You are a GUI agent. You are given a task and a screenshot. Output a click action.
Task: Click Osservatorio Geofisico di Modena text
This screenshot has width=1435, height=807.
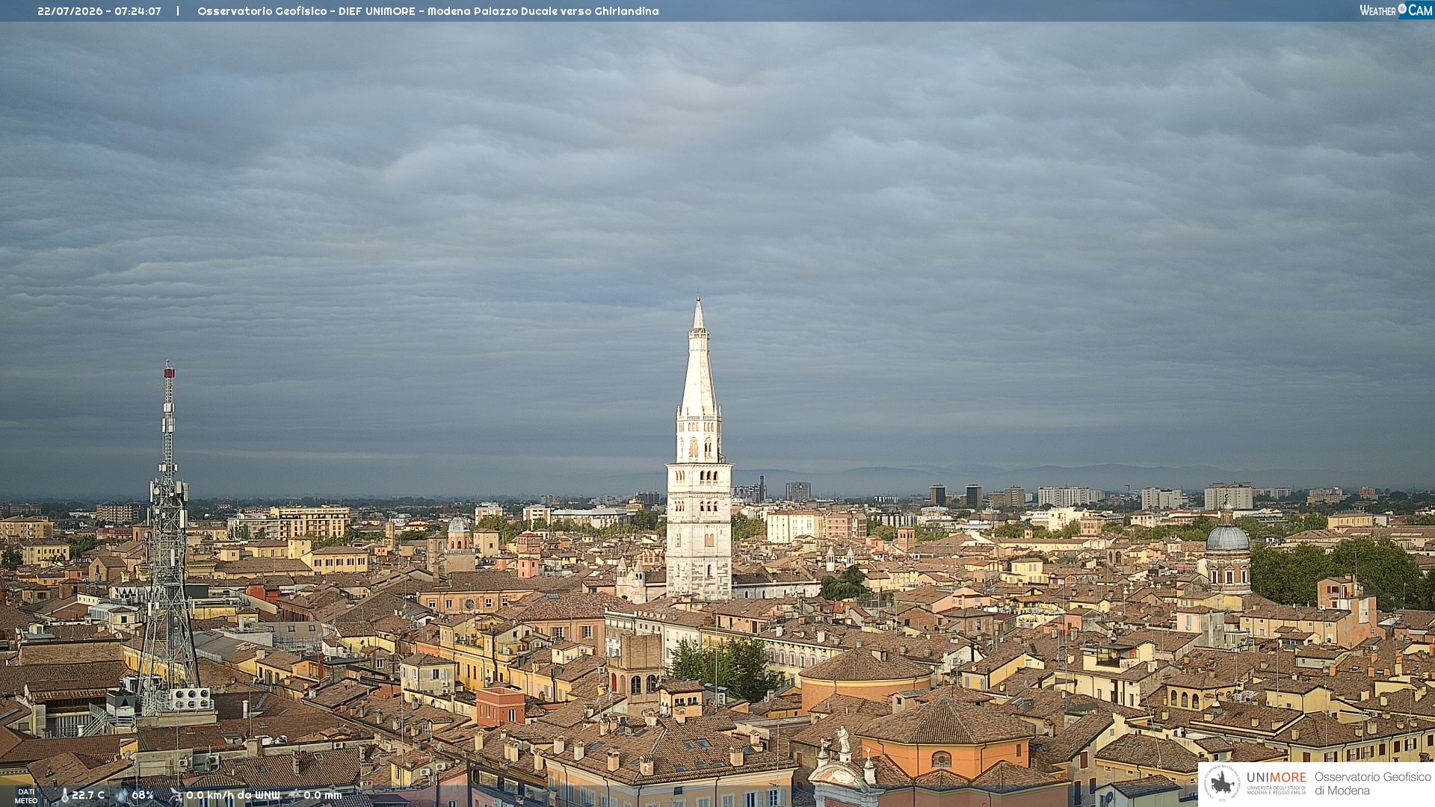tap(1372, 784)
